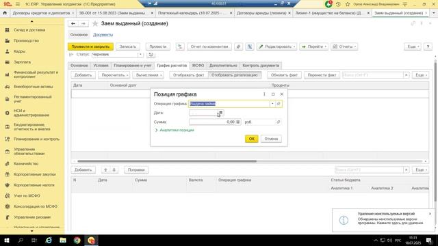The width and height of the screenshot is (438, 246).
Task: Open the Статус dropdown
Action: (141, 55)
